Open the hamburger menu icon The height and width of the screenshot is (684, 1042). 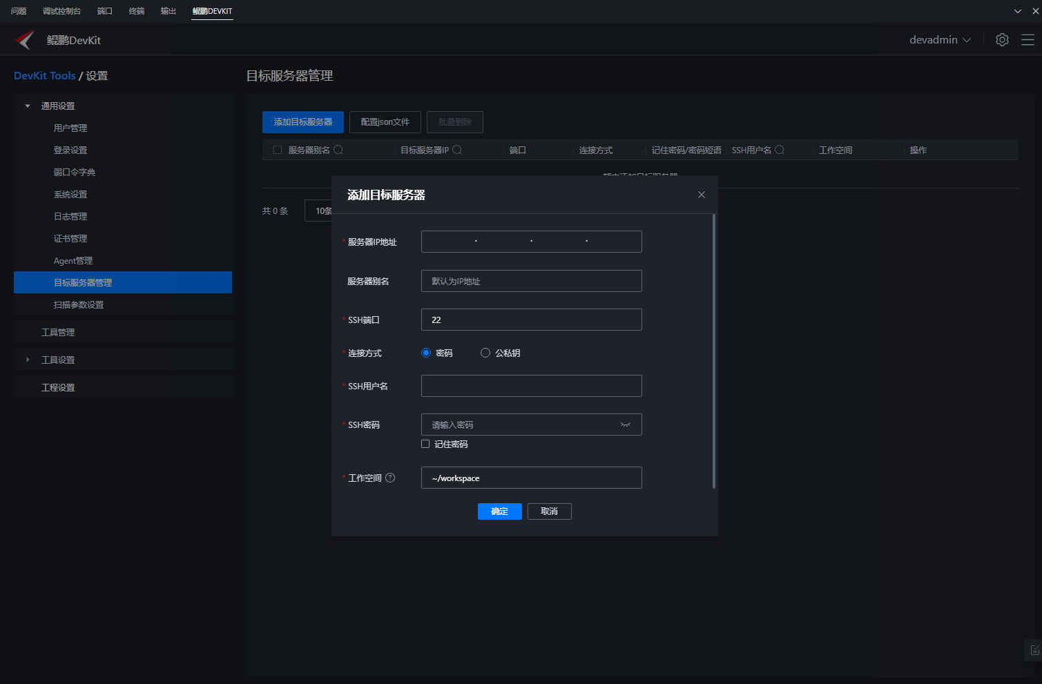tap(1027, 40)
